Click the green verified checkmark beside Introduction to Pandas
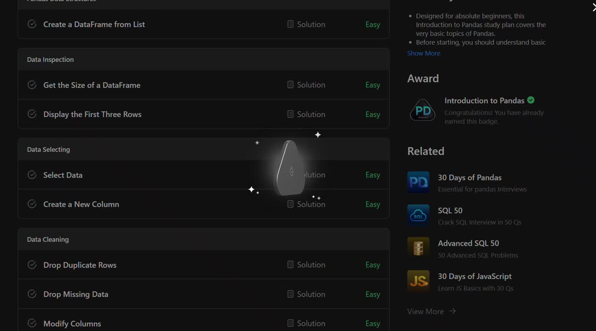 point(531,100)
